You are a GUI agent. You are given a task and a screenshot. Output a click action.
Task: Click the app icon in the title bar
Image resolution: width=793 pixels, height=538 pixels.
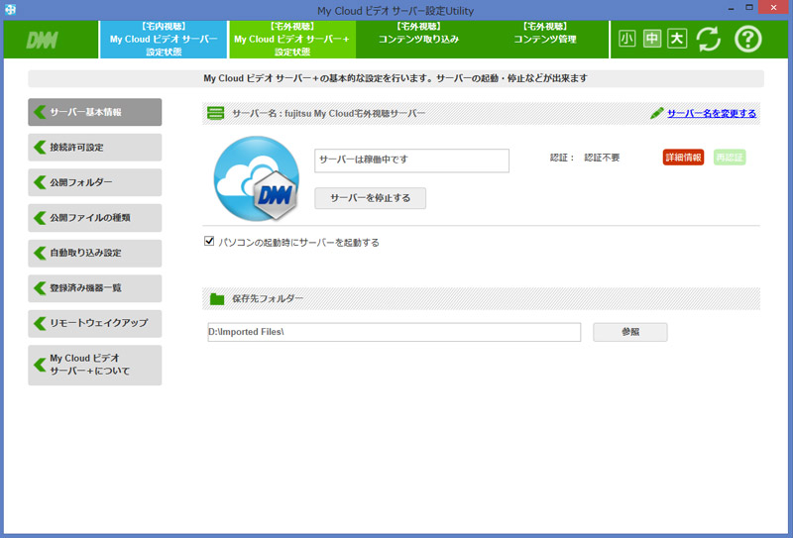10,9
